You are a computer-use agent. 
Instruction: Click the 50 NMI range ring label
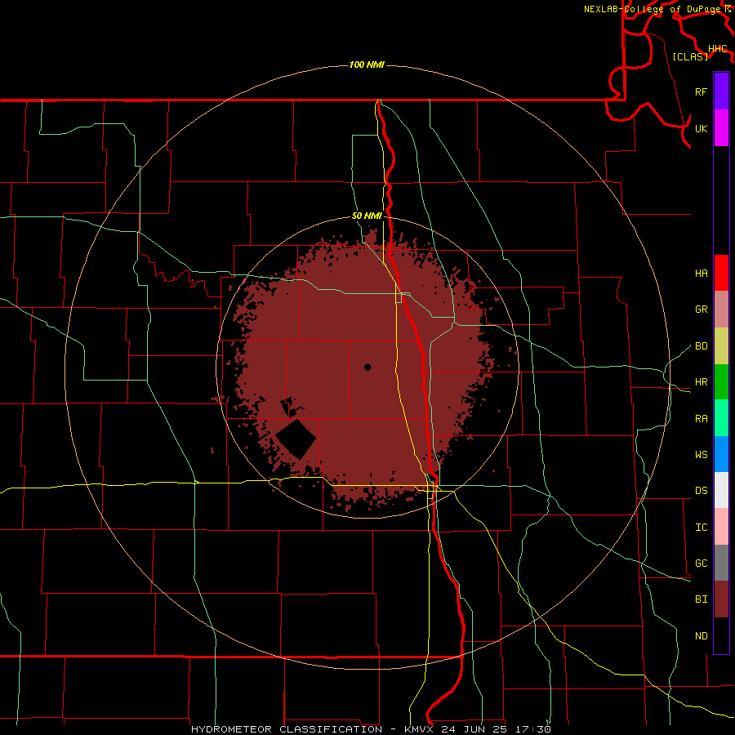[367, 216]
